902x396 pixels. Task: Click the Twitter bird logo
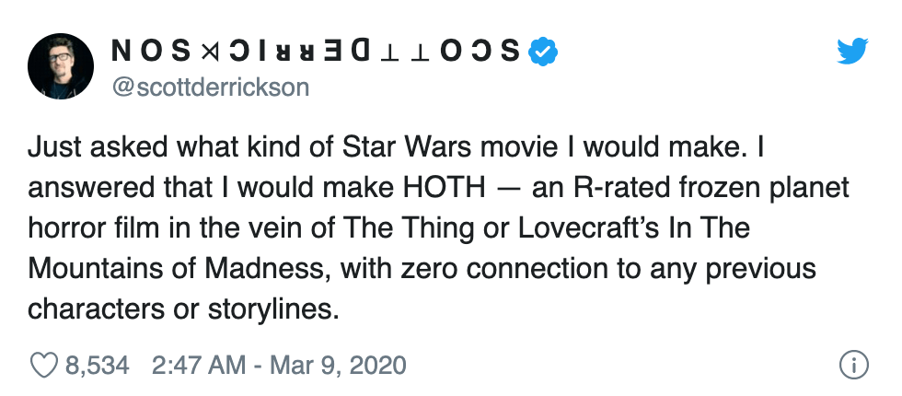coord(851,52)
